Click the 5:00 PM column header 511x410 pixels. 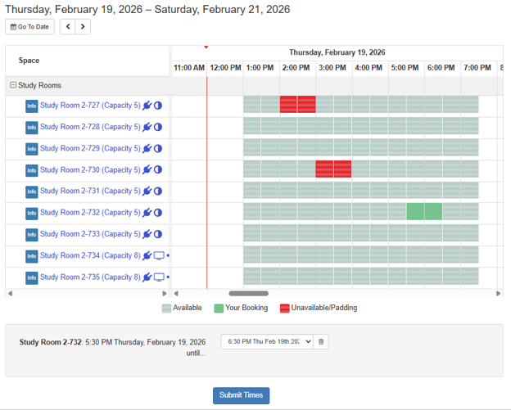click(405, 68)
